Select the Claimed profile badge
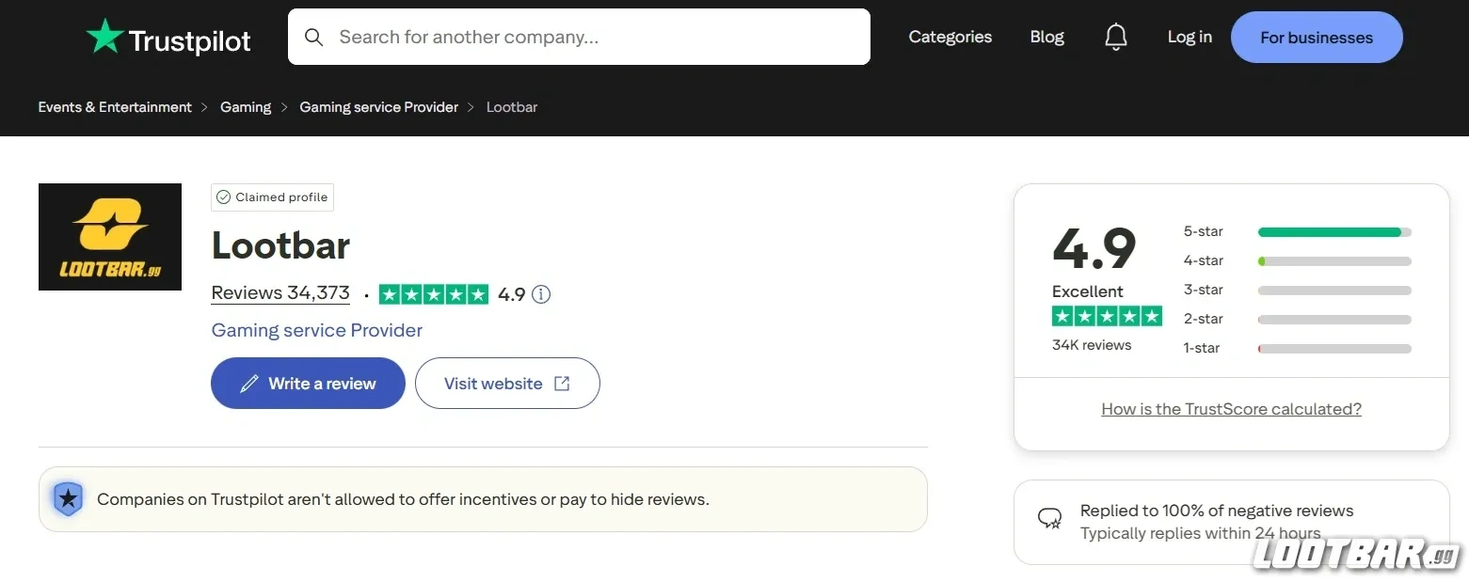1469x582 pixels. click(x=272, y=197)
